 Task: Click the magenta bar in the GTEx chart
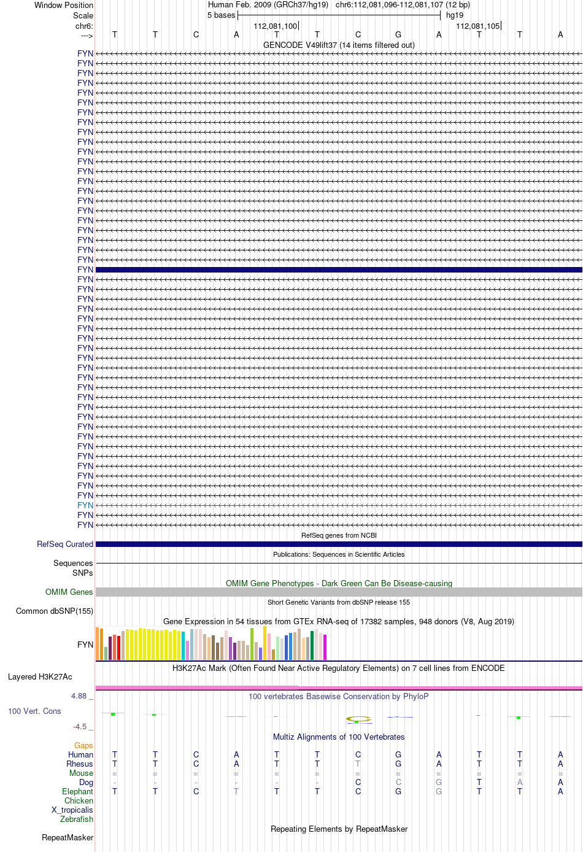click(325, 647)
